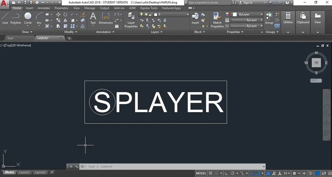332x177 pixels.
Task: Click the Group tool
Action: click(x=269, y=18)
